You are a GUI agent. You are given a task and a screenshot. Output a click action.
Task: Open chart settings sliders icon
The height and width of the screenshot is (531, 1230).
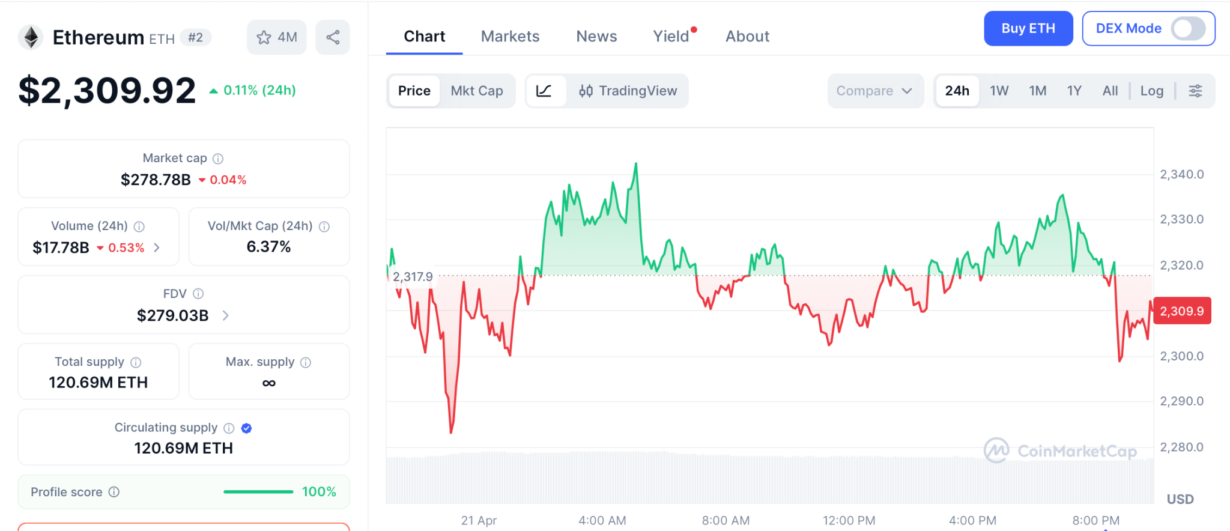click(x=1195, y=91)
